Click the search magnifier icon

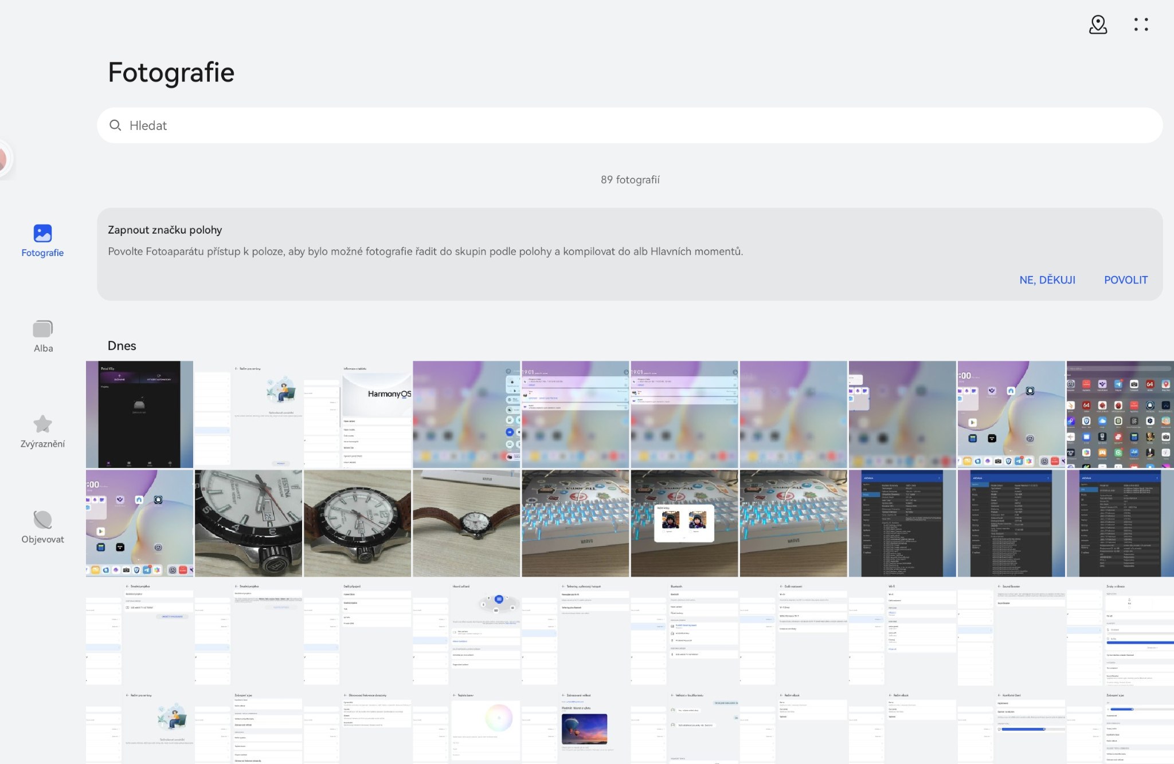coord(115,125)
